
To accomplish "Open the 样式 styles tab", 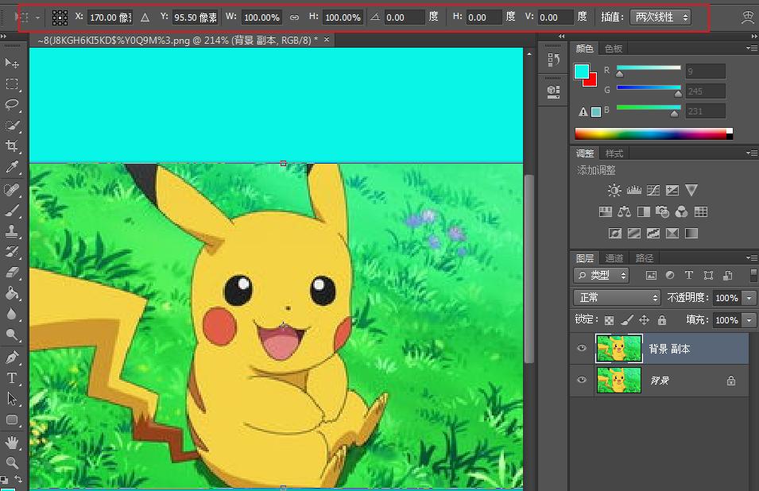I will tap(614, 153).
